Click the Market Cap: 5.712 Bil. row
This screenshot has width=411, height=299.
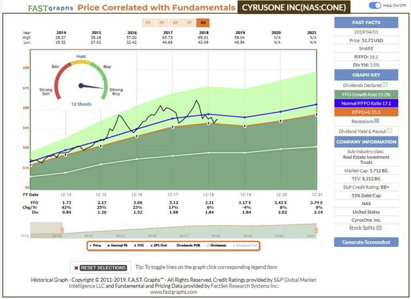pyautogui.click(x=366, y=170)
